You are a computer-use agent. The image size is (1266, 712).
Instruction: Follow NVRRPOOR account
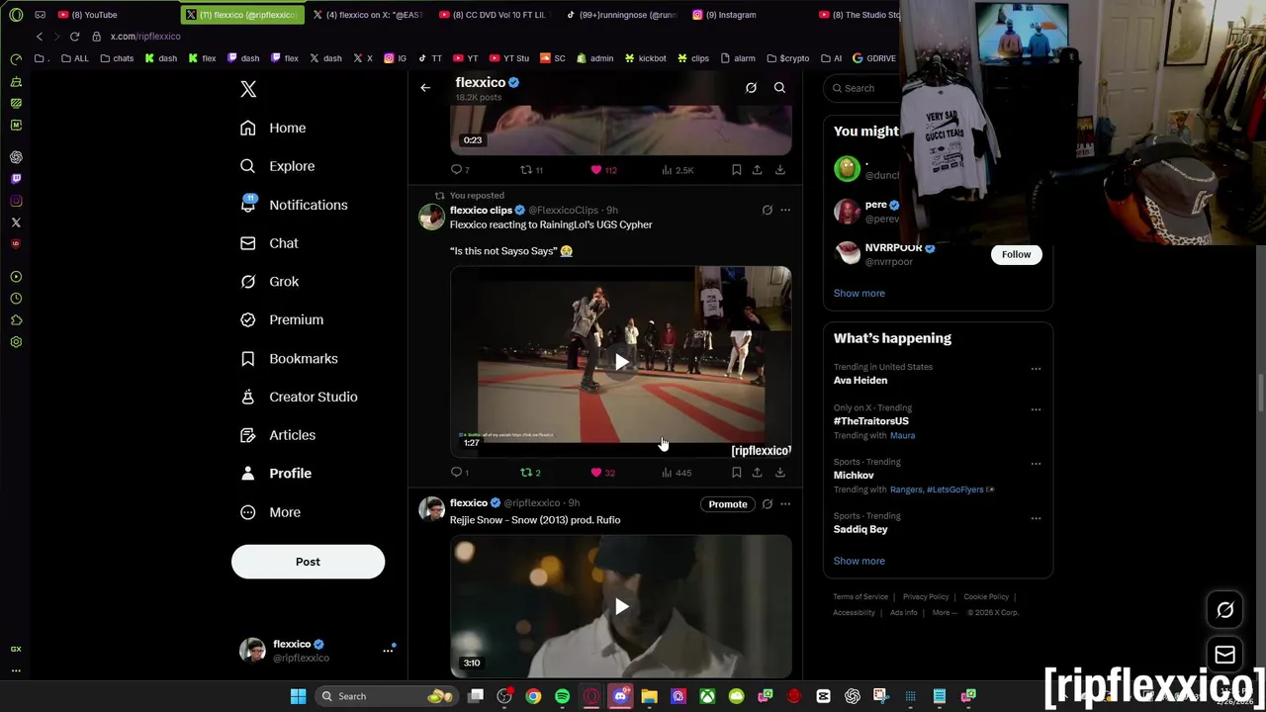pos(1016,254)
